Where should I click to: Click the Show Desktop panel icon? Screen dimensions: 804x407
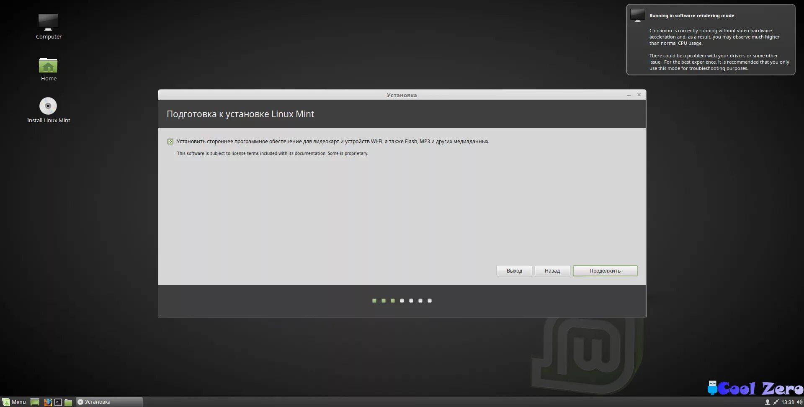(x=35, y=402)
